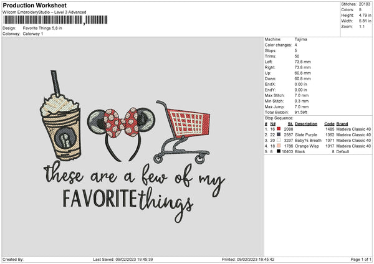374x264 pixels.
Task: Click the Width value 5.81 in
Action: [x=365, y=21]
